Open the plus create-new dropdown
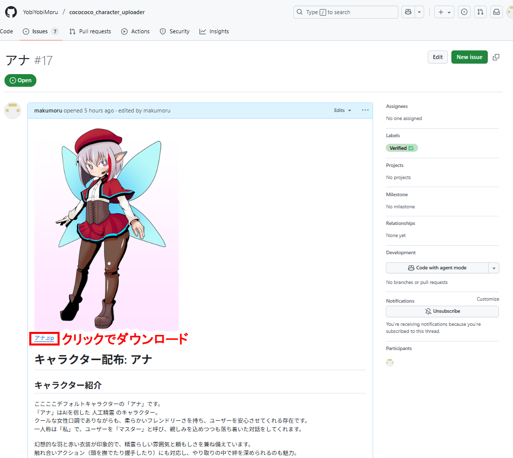Screen dimensions: 513x458 (x=444, y=12)
